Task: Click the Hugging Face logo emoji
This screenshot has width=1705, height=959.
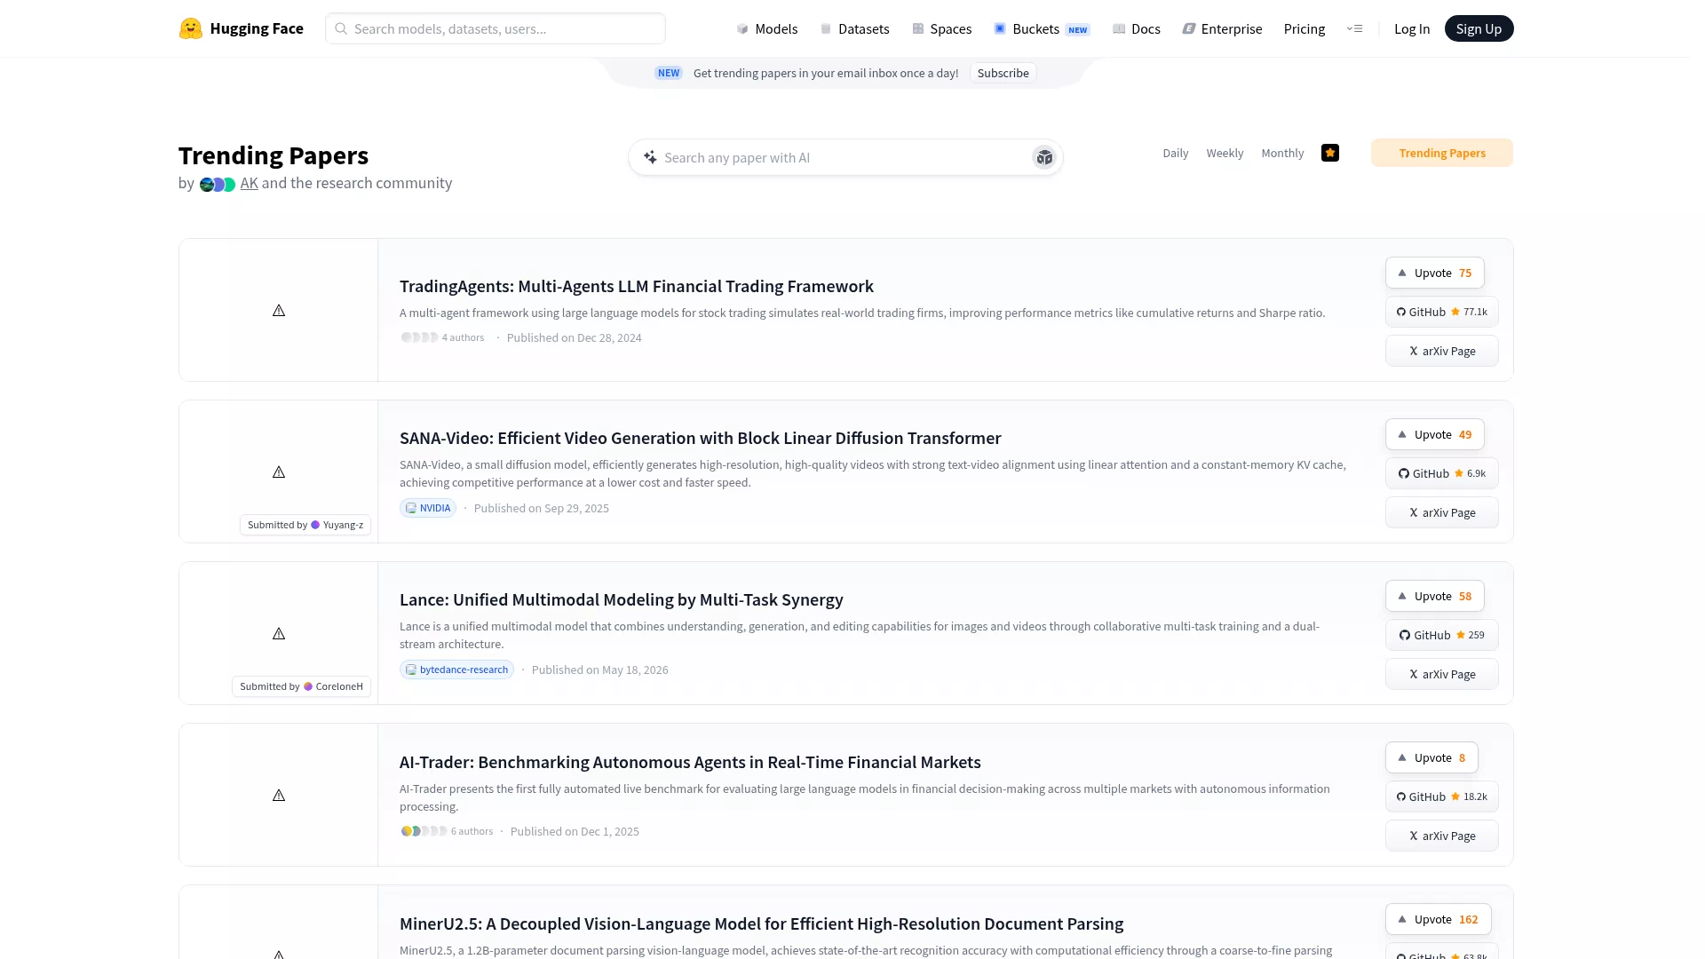Action: click(190, 28)
